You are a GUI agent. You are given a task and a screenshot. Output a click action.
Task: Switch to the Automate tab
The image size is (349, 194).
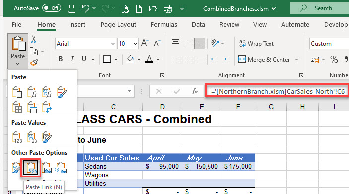[295, 24]
